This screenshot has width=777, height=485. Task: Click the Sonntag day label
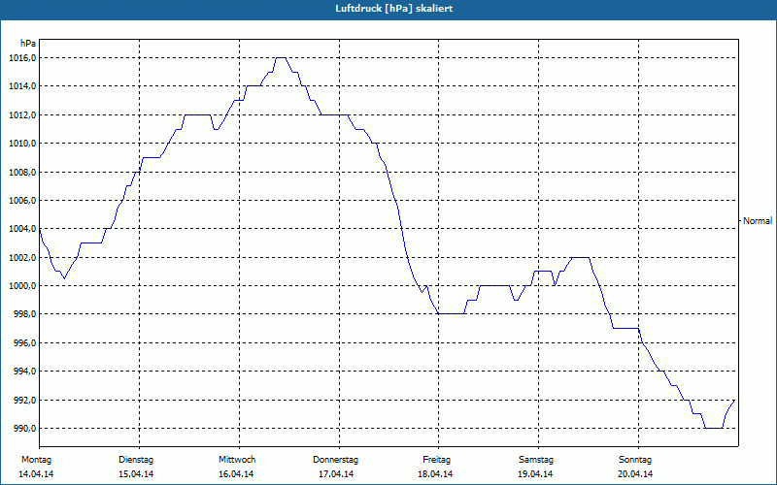tap(635, 460)
